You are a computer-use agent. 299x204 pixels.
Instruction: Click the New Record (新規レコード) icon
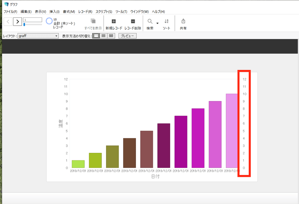(114, 21)
